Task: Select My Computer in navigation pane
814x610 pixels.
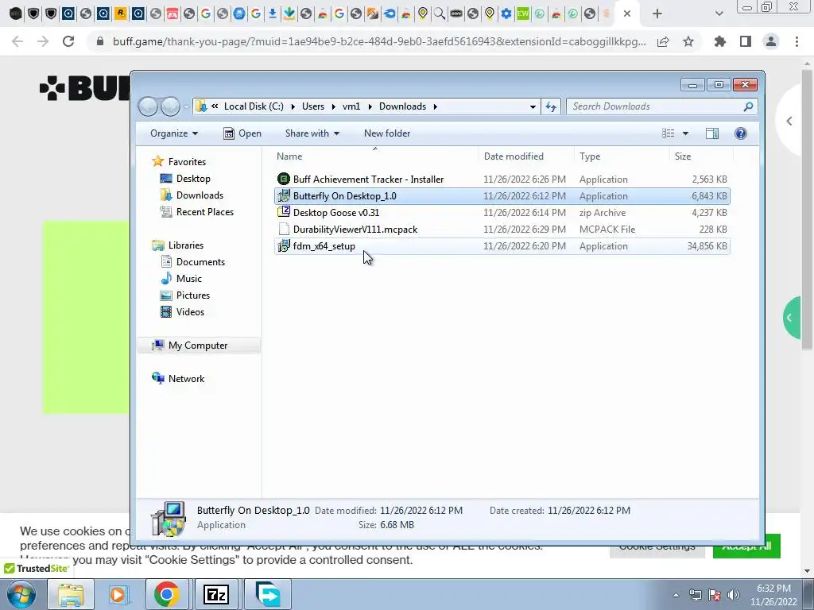Action: (198, 346)
